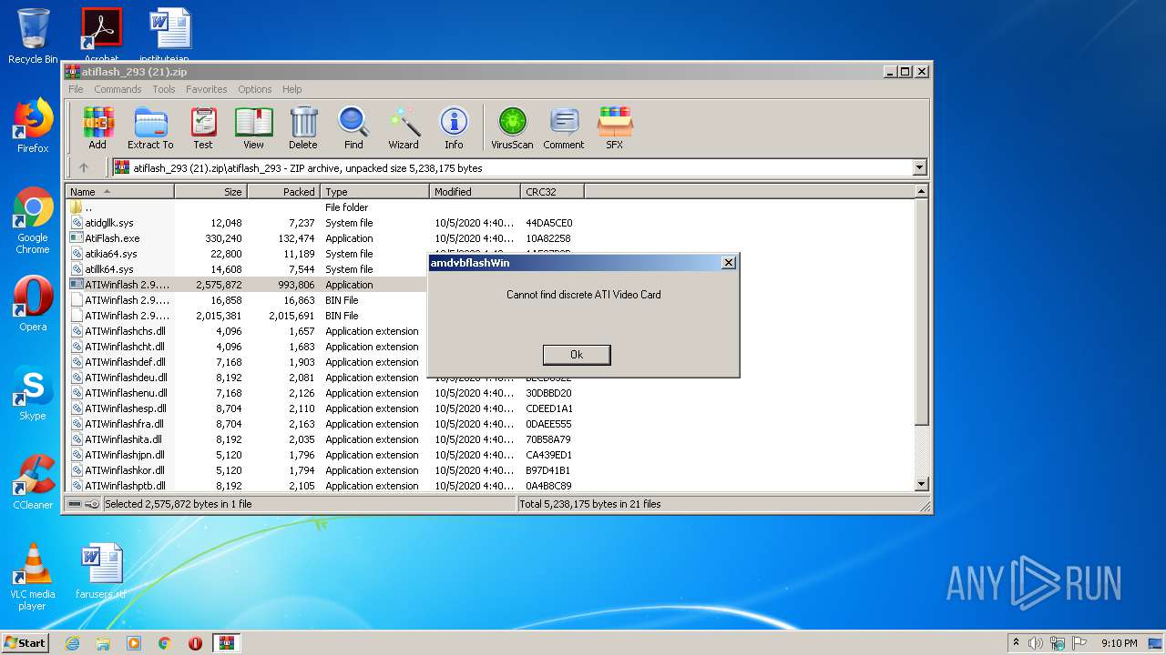Sort by the Type column header
The image size is (1166, 655).
click(374, 192)
